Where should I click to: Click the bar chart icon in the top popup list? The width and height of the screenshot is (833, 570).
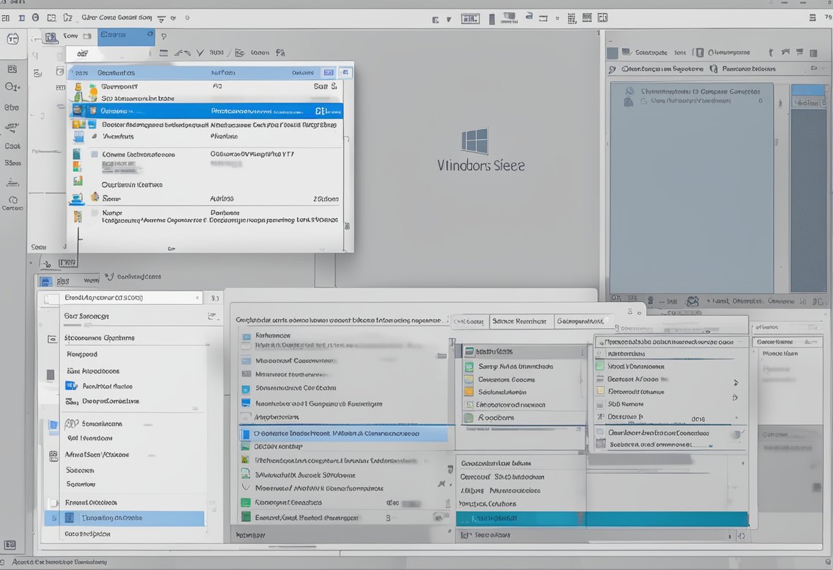coord(77,181)
